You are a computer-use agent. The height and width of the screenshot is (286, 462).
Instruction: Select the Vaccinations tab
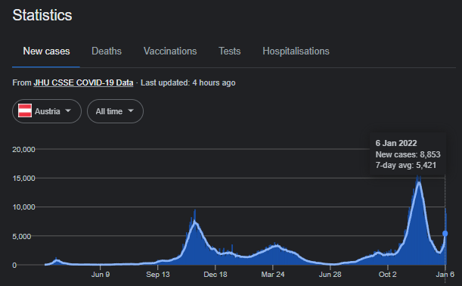point(170,51)
